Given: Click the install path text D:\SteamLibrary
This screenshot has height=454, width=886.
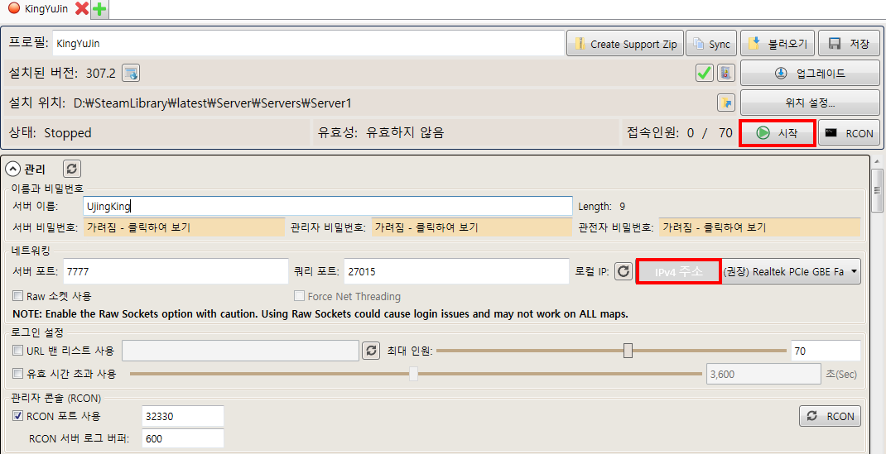Looking at the screenshot, I should 213,103.
